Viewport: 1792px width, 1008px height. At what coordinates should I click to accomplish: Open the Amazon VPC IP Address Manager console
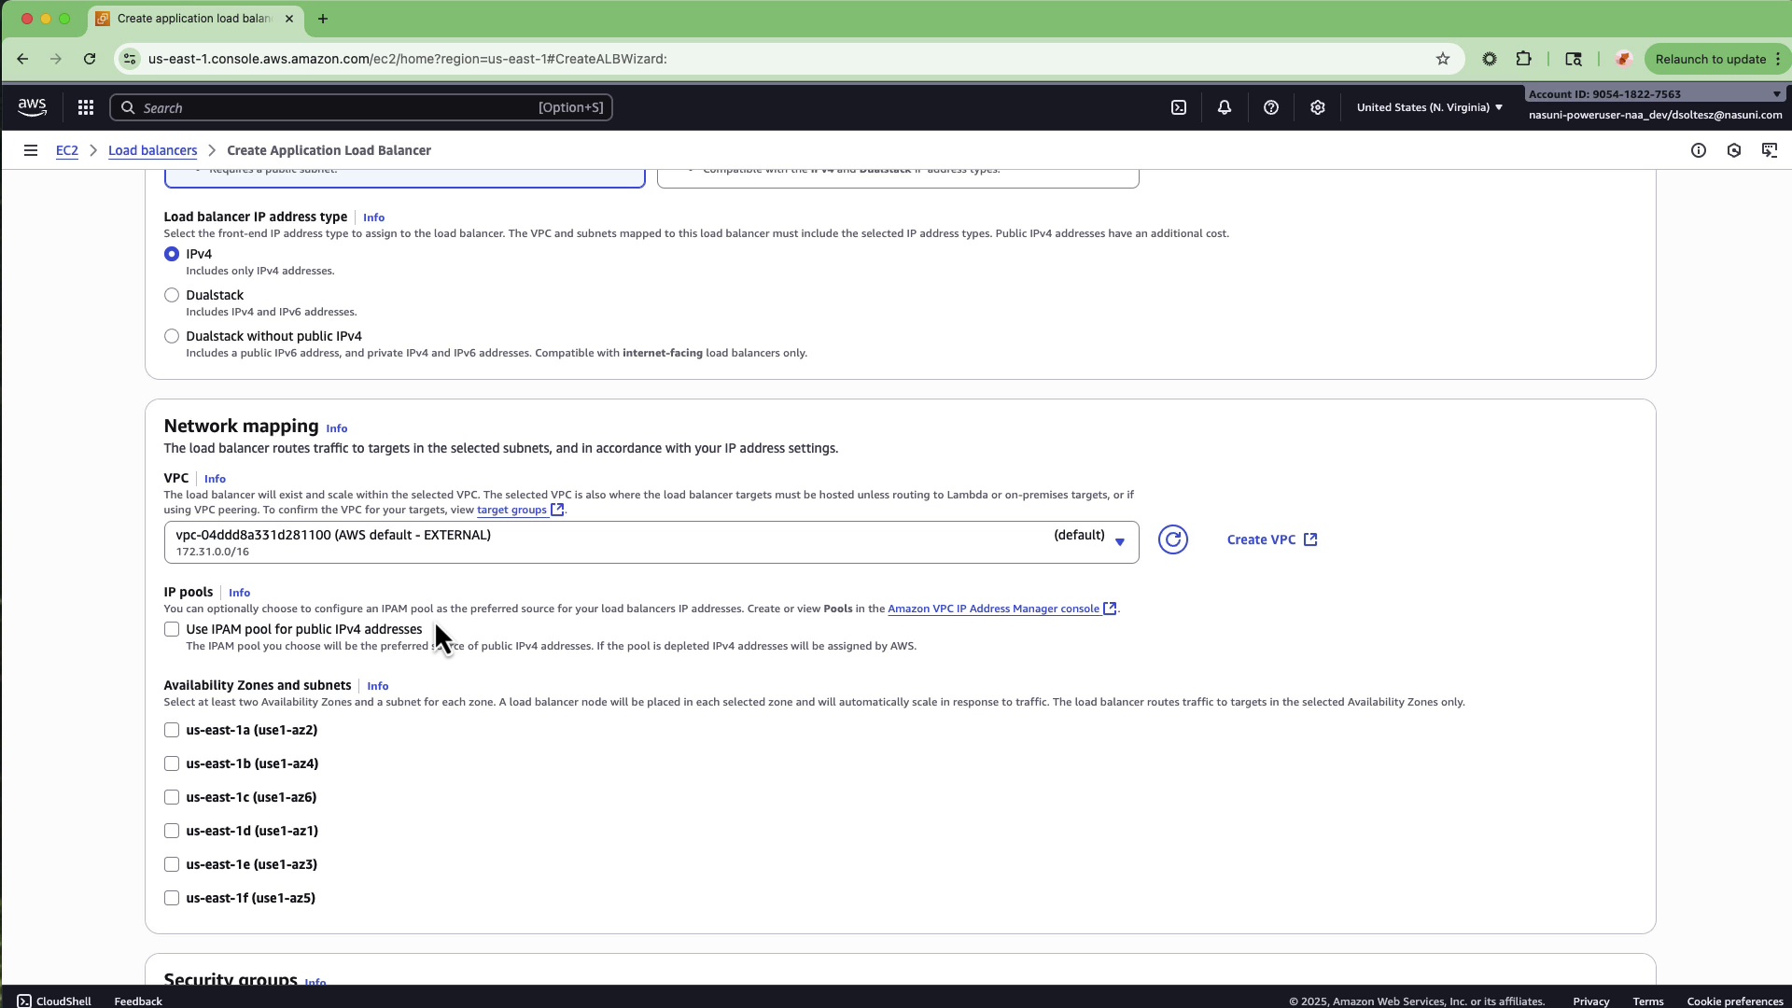[995, 609]
